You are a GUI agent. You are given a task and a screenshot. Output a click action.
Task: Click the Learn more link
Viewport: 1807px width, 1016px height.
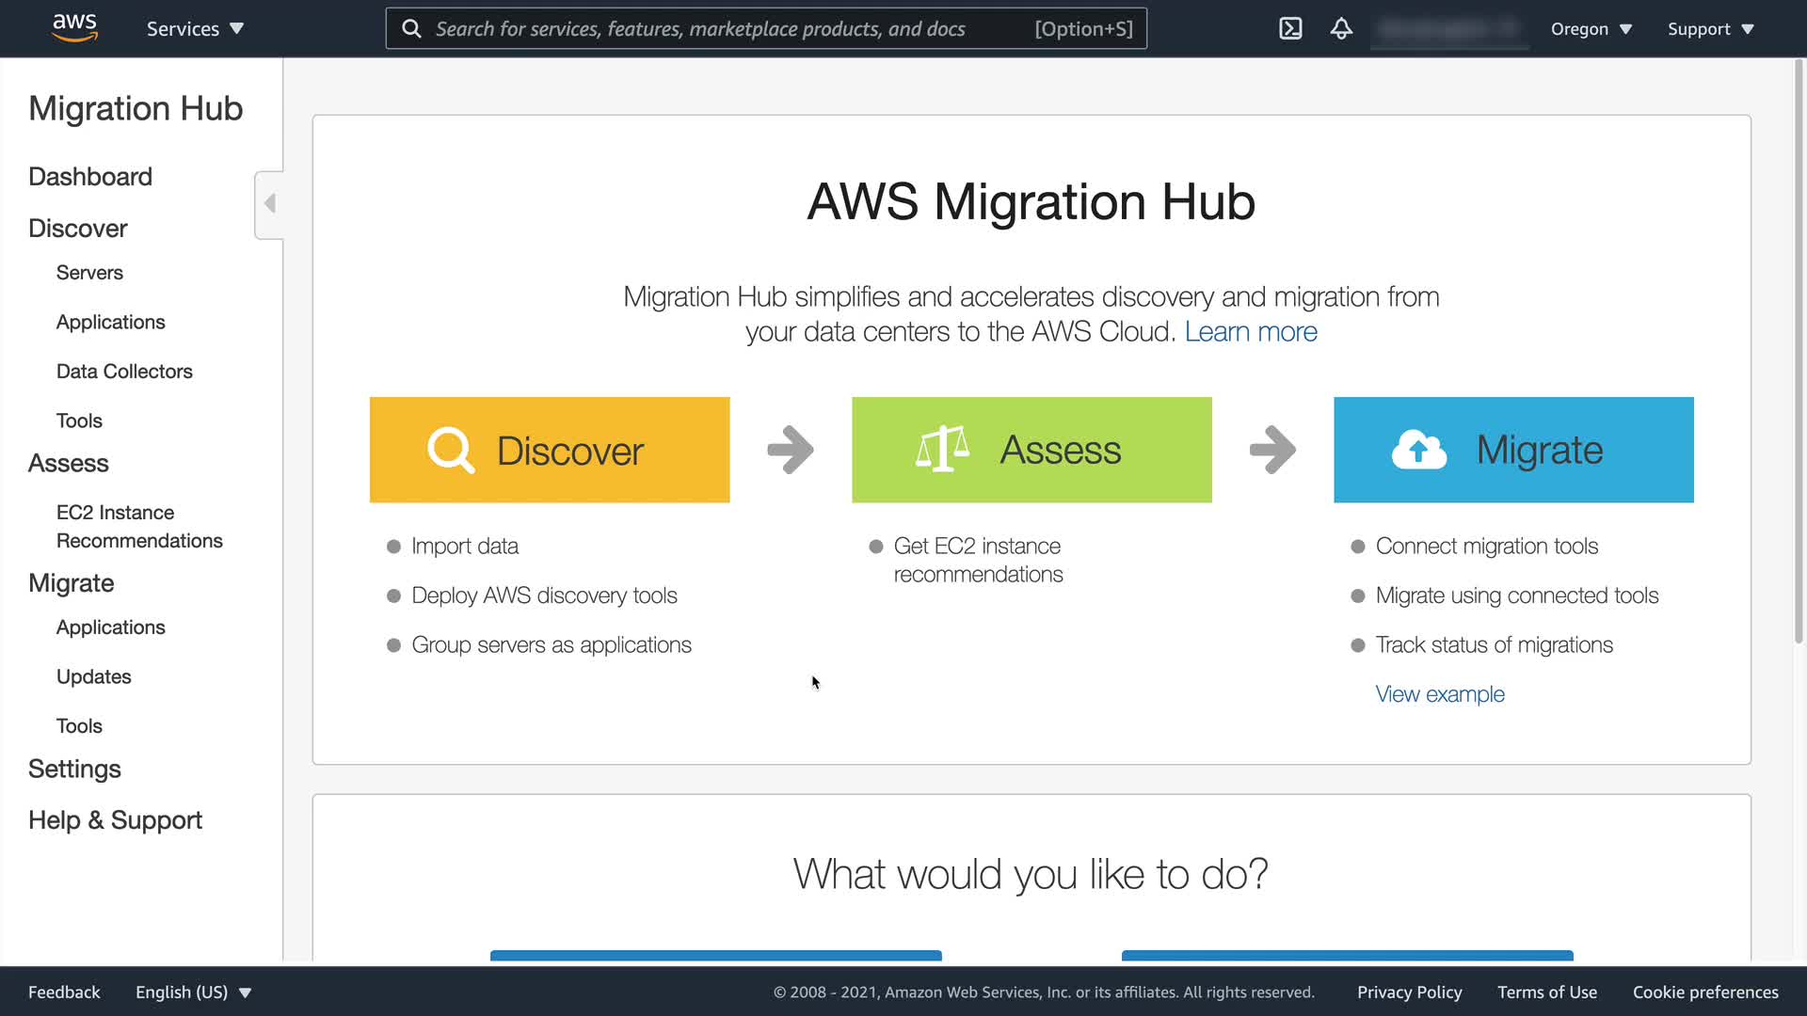(x=1250, y=332)
